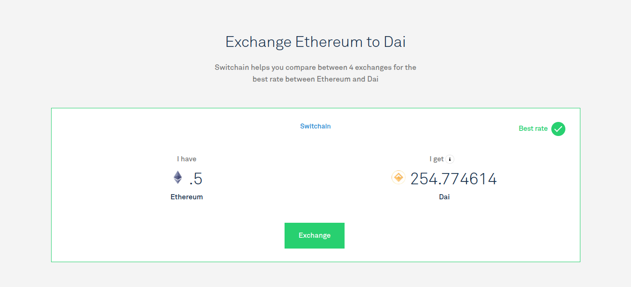The image size is (631, 287).
Task: Click the green Best rate checkmark icon
Action: coord(558,128)
